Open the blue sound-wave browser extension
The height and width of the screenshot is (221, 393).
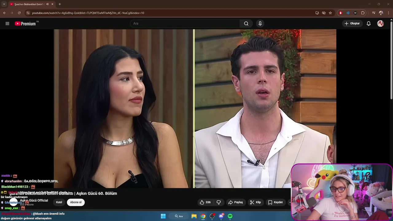(x=348, y=13)
